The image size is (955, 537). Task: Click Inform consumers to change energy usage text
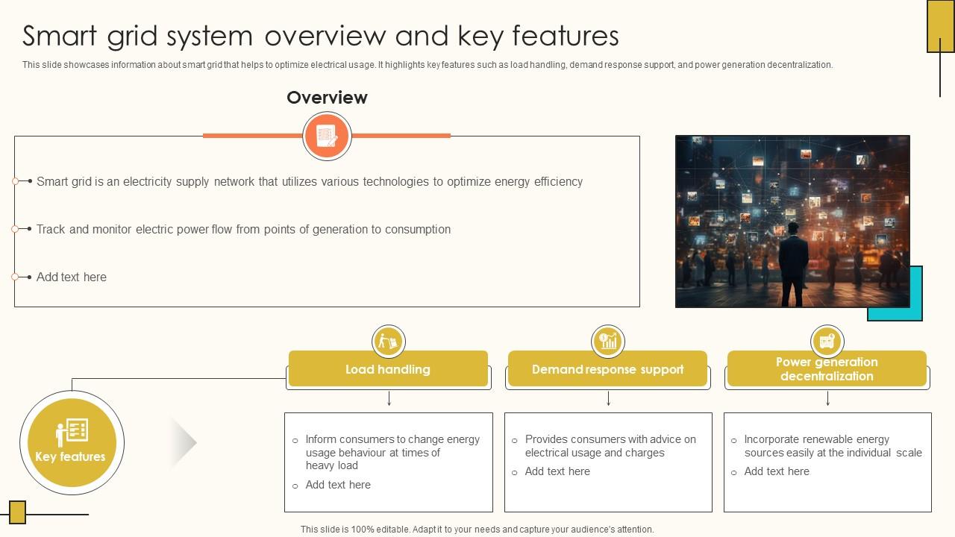click(x=392, y=452)
